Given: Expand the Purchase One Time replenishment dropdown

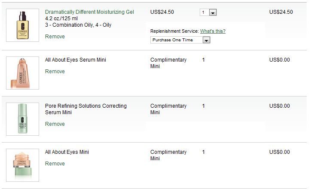Looking at the screenshot, I should (206, 40).
